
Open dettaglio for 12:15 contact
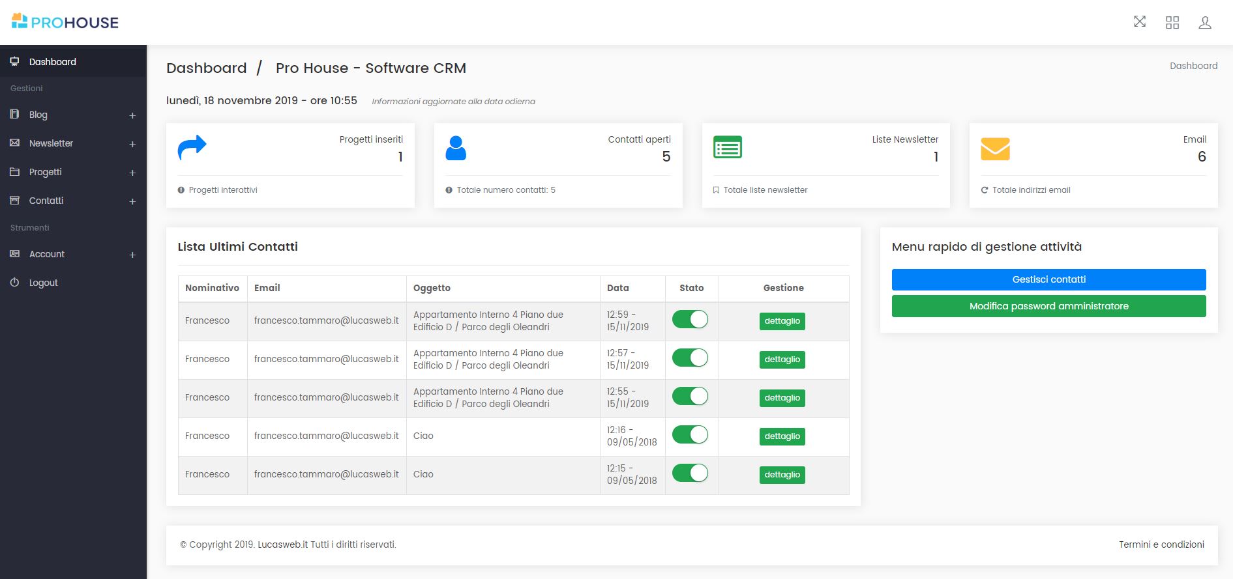coord(782,475)
